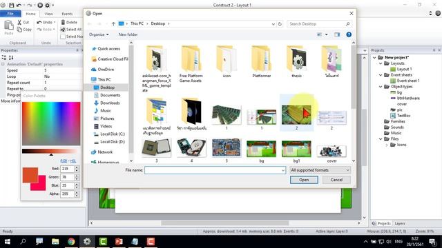Pick a color in spectrum field

(x=51, y=123)
